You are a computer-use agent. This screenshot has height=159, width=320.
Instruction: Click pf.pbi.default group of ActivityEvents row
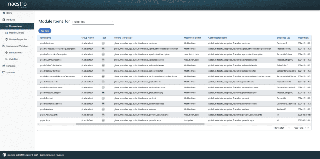(x=87, y=115)
